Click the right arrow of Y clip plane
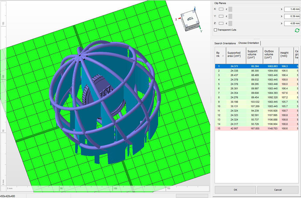This screenshot has height=198, width=301. tap(281, 16)
